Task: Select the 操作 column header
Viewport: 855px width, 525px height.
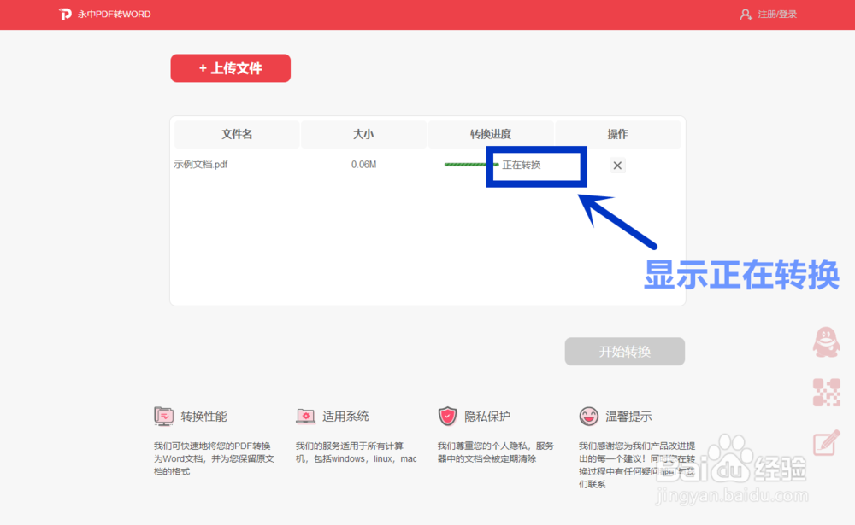Action: [x=617, y=134]
